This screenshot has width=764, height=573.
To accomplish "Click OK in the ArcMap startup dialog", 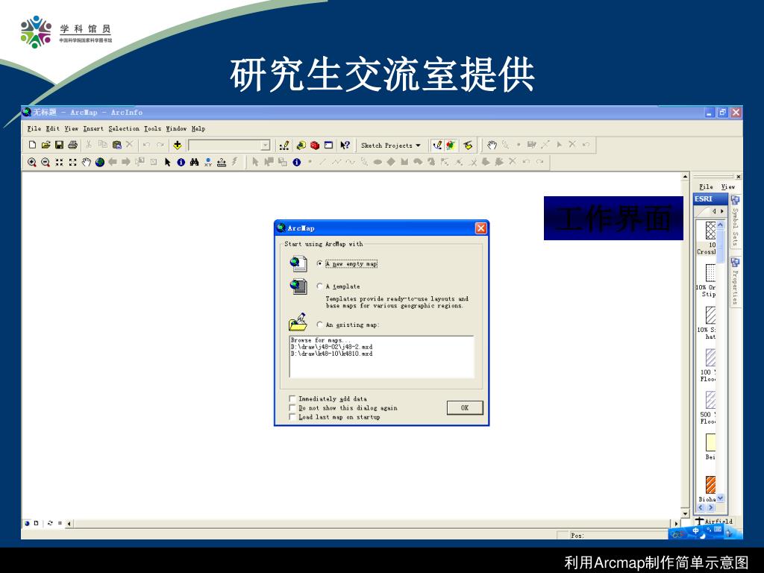I will [465, 408].
